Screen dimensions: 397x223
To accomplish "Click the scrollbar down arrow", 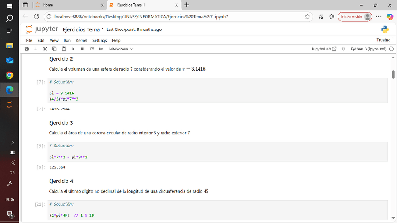I will [x=393, y=218].
